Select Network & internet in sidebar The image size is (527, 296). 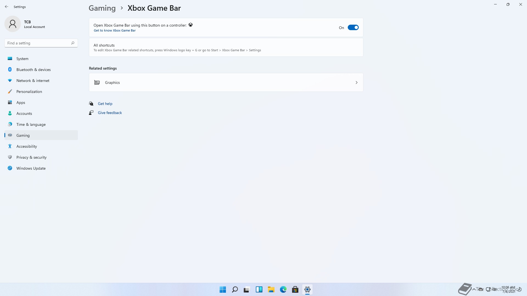point(41,81)
